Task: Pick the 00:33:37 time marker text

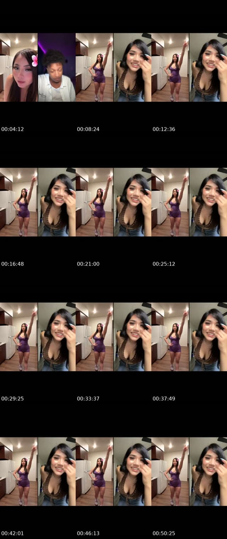Action: (x=88, y=398)
